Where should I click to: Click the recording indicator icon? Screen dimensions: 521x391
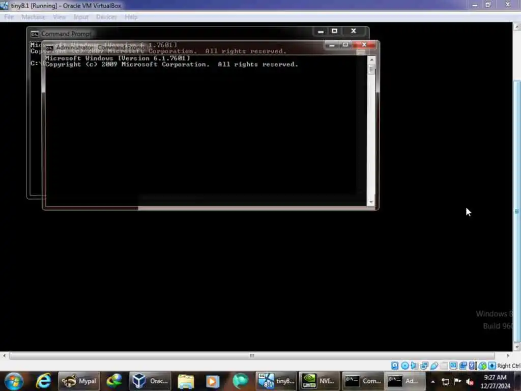[463, 366]
